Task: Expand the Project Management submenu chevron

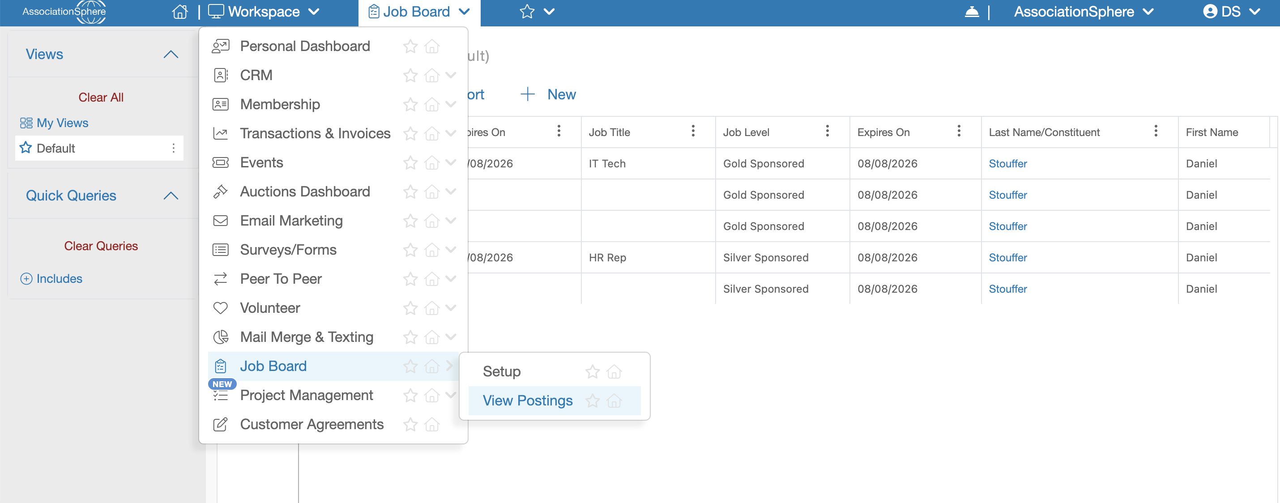Action: (x=451, y=396)
